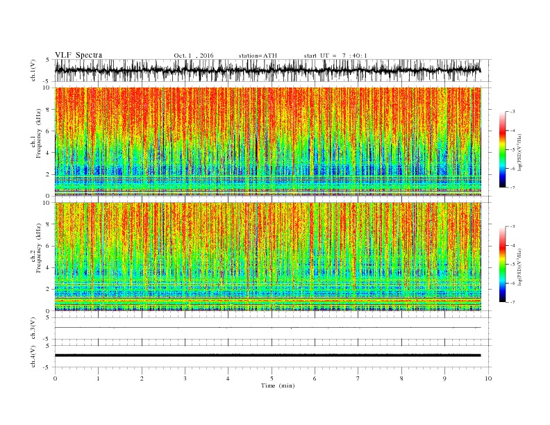Click the "4" kHz tick on ch.2 frequency axis
This screenshot has height=425, width=550.
pos(48,267)
